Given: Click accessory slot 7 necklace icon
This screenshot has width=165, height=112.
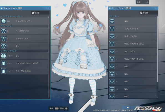Looking at the screenshot, I should click(x=112, y=67).
